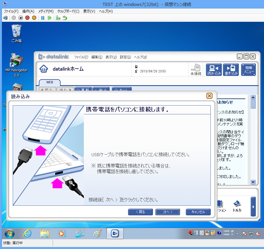Image resolution: width=264 pixels, height=249 pixels.
Task: Open the 表示(V) menu in VM window
Action: 89,11
